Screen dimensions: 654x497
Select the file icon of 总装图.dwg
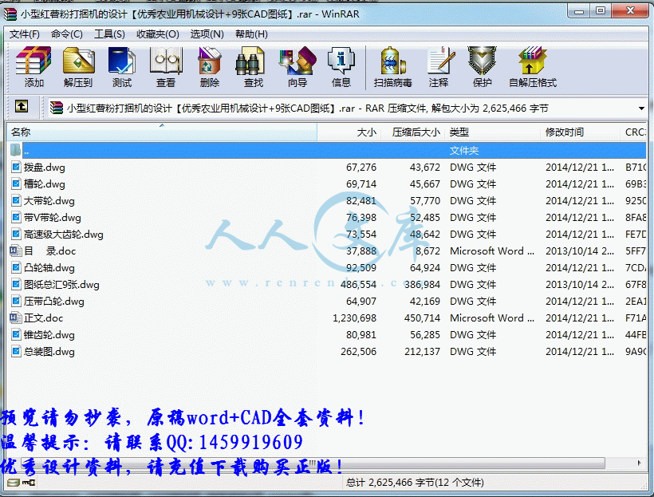pyautogui.click(x=16, y=351)
